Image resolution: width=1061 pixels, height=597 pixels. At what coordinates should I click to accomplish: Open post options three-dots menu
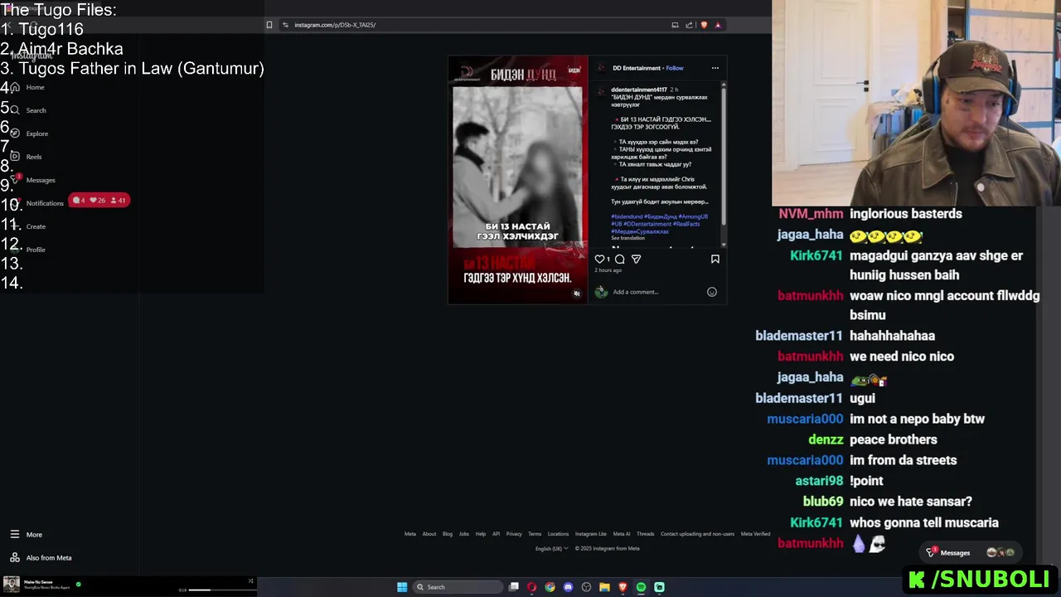pyautogui.click(x=715, y=68)
